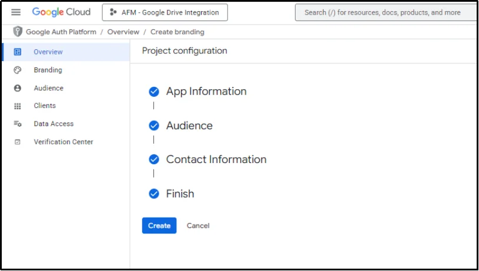Click the Clients grid icon
The width and height of the screenshot is (479, 271).
pos(18,106)
